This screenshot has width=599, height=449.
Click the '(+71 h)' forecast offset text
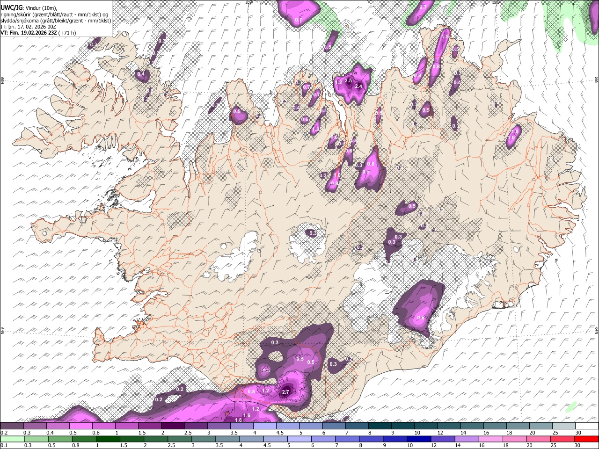67,33
